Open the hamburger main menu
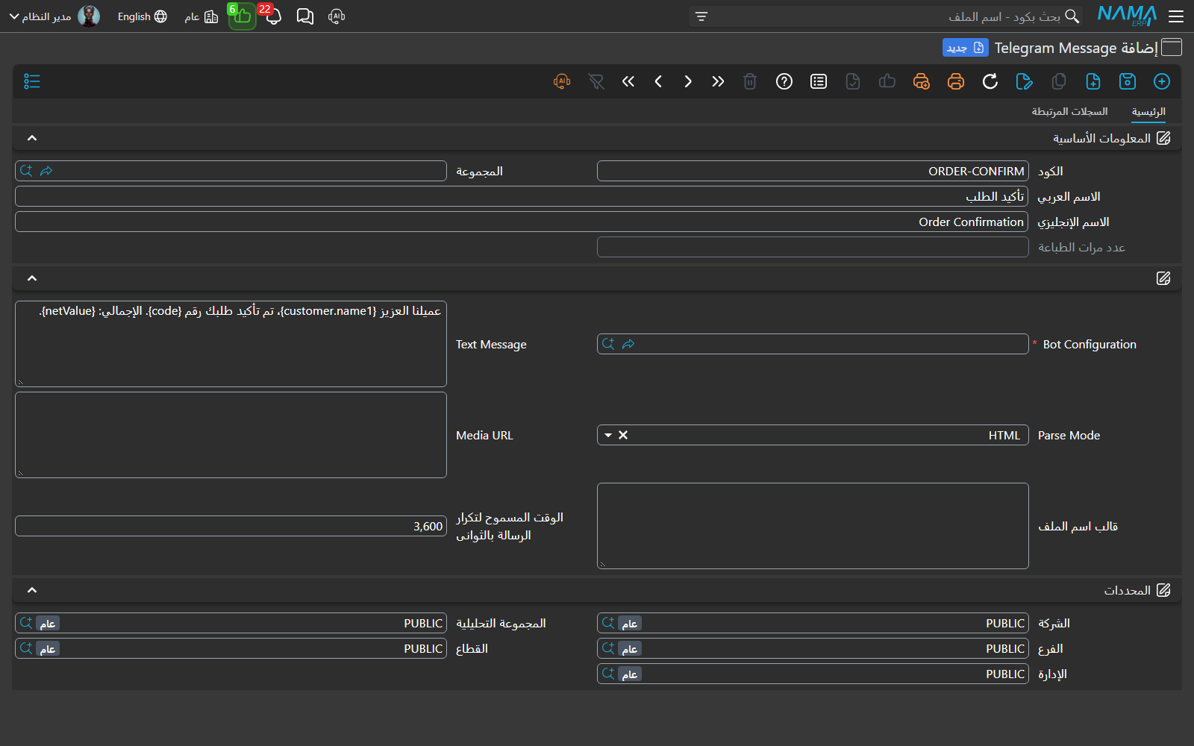1194x746 pixels. coord(1176,16)
